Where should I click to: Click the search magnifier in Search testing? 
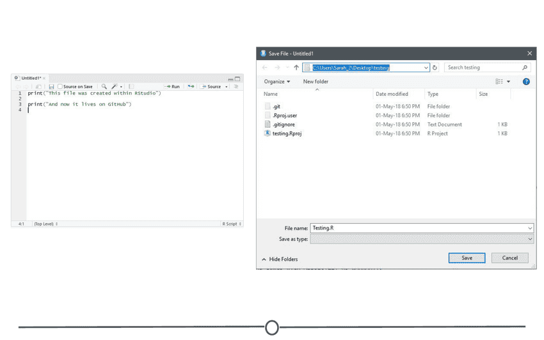(x=525, y=68)
